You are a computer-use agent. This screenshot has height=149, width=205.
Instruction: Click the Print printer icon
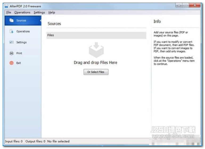(x=11, y=53)
